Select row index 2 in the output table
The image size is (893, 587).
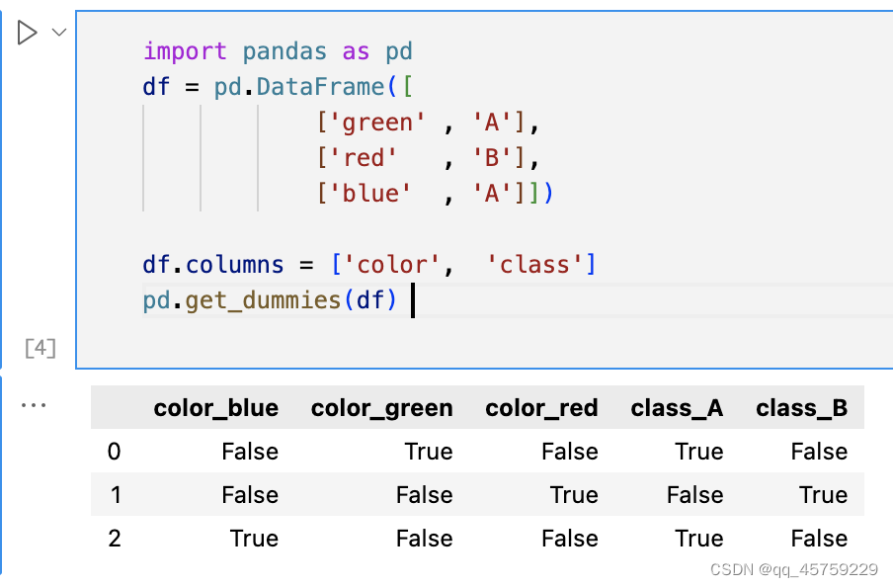click(114, 538)
